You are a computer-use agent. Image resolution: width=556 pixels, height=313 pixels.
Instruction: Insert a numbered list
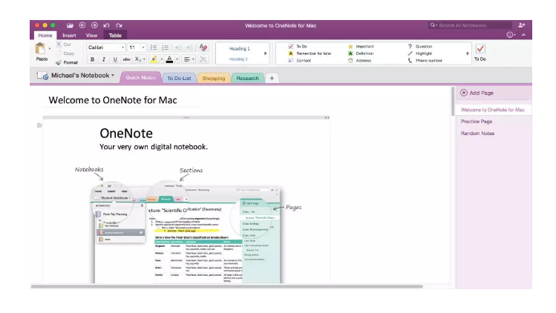(166, 47)
